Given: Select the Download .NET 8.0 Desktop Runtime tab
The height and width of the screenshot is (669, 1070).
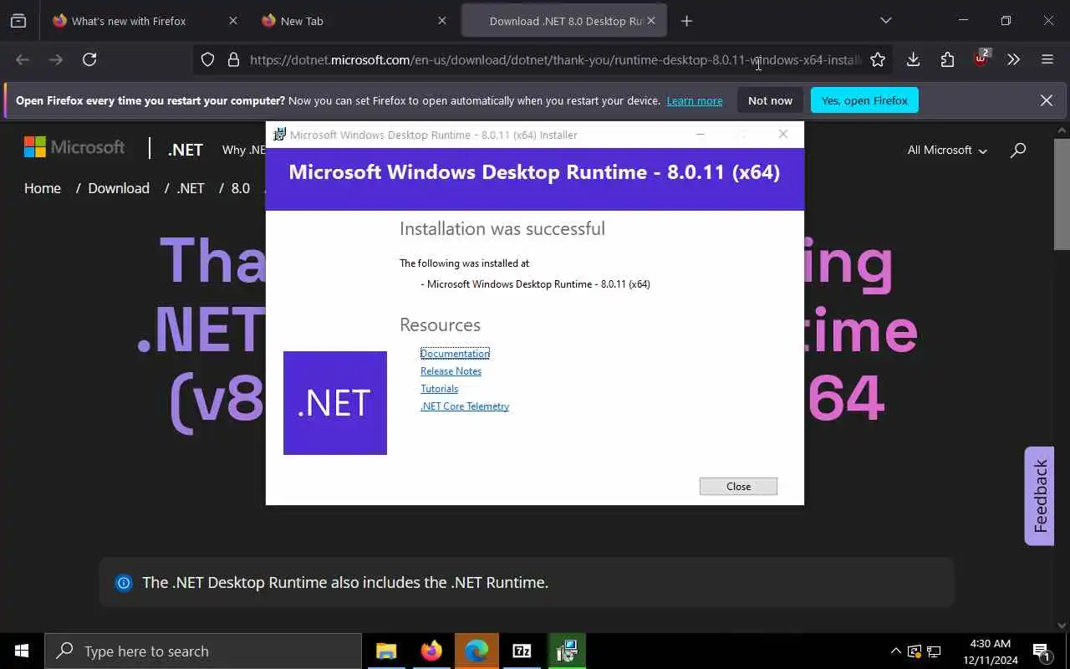Looking at the screenshot, I should click(564, 21).
